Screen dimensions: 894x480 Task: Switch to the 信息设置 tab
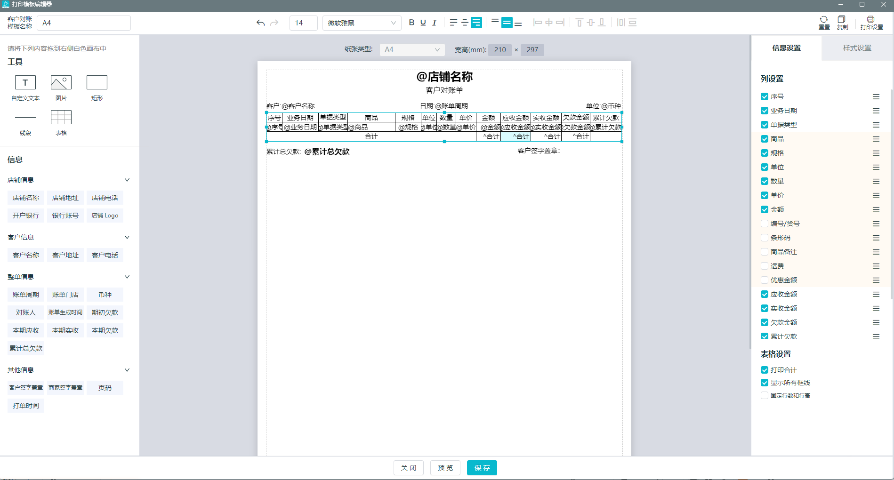click(786, 48)
